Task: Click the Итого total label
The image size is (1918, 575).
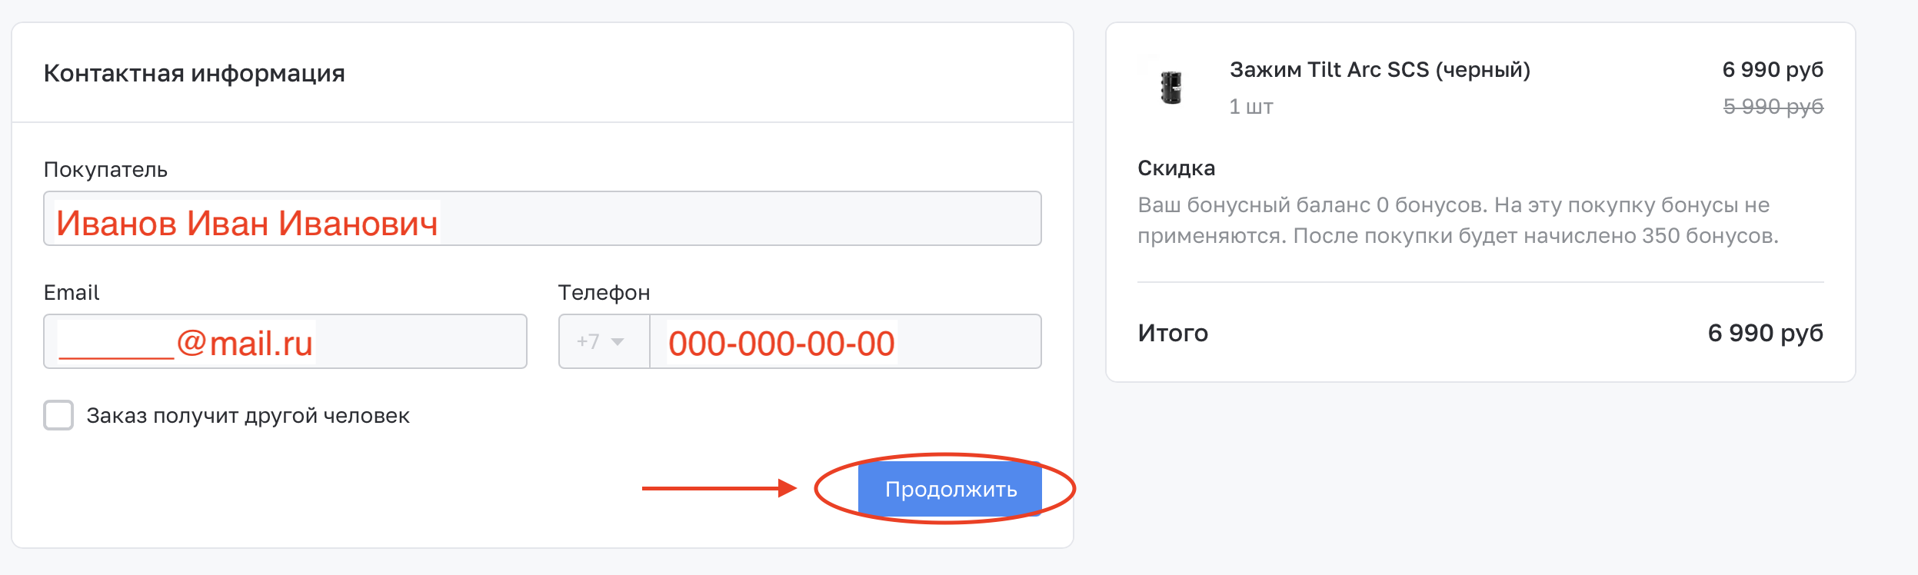Action: pos(1173,333)
